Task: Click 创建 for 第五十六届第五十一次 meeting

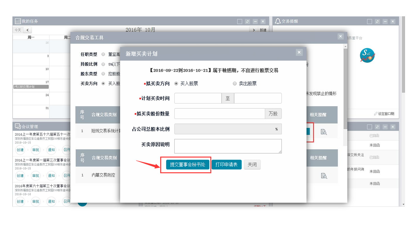Action: click(20, 150)
